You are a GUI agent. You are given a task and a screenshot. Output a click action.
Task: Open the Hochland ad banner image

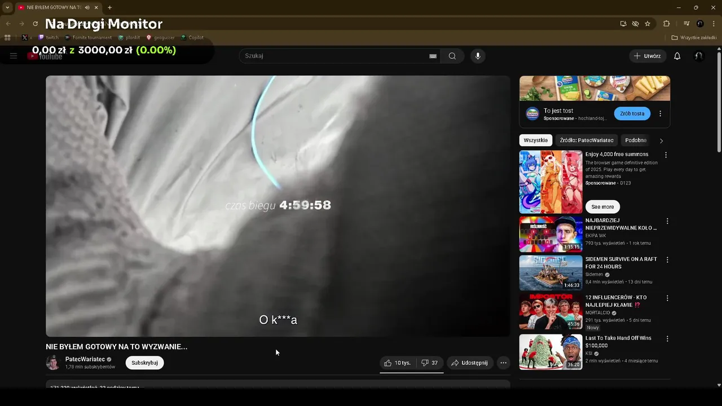pos(595,88)
